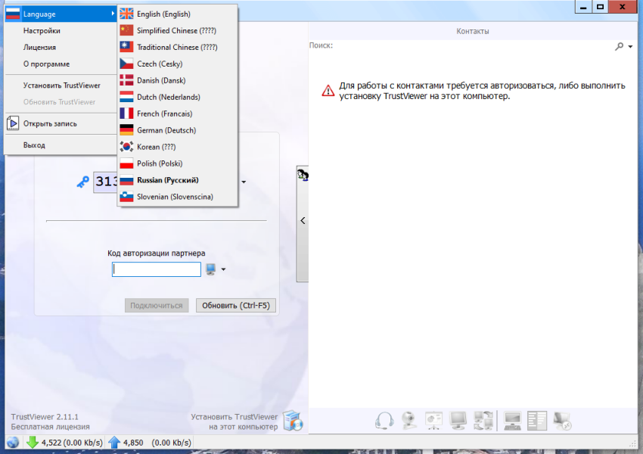Click the Czech flag icon in language list

(x=126, y=64)
